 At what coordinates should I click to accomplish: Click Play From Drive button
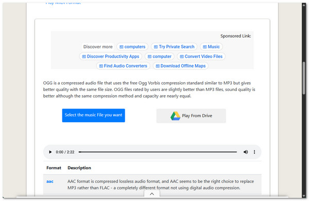191,116
